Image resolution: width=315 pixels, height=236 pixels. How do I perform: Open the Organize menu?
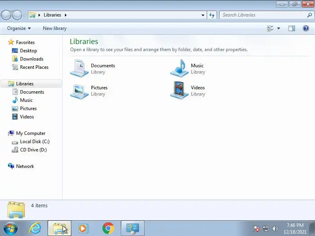[x=19, y=28]
